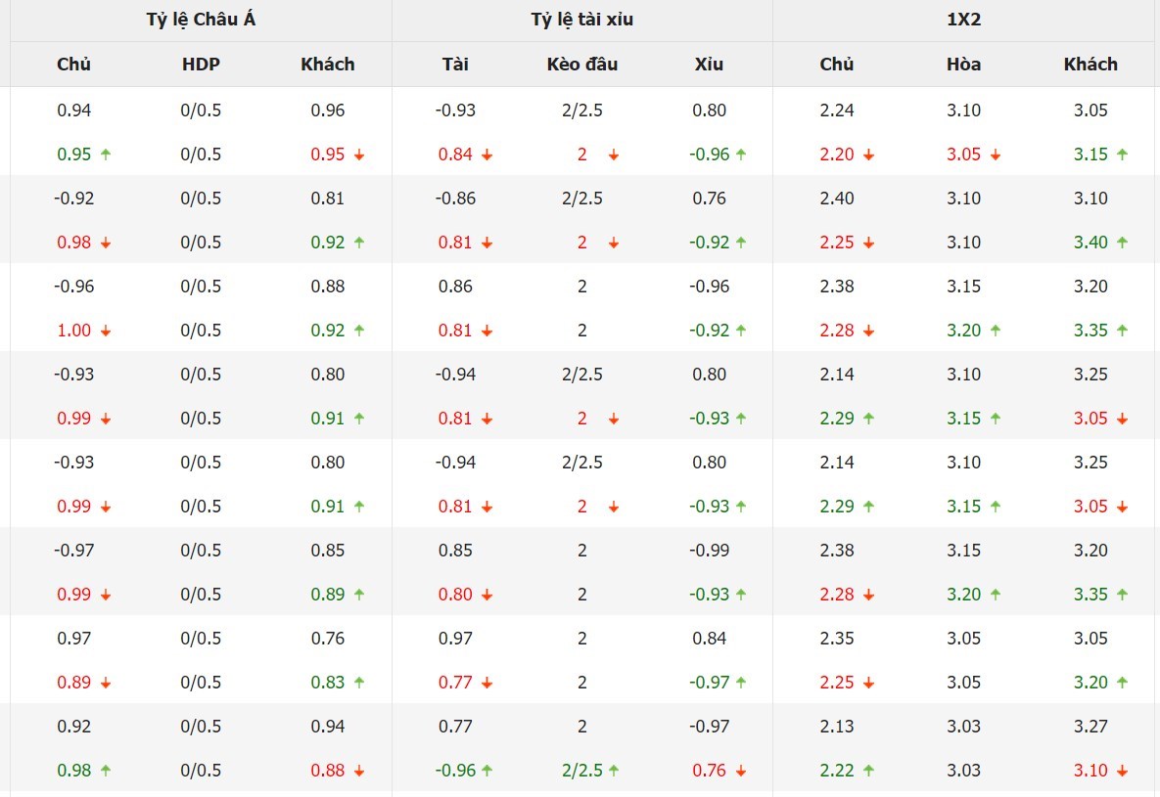Click the down arrow beside red 0.77

[487, 683]
